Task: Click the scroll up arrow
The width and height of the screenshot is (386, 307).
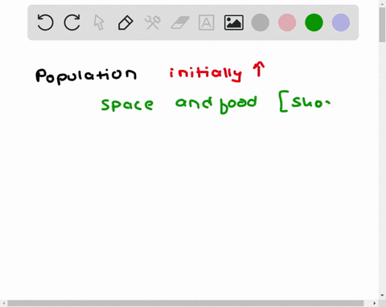Action: (x=382, y=3)
